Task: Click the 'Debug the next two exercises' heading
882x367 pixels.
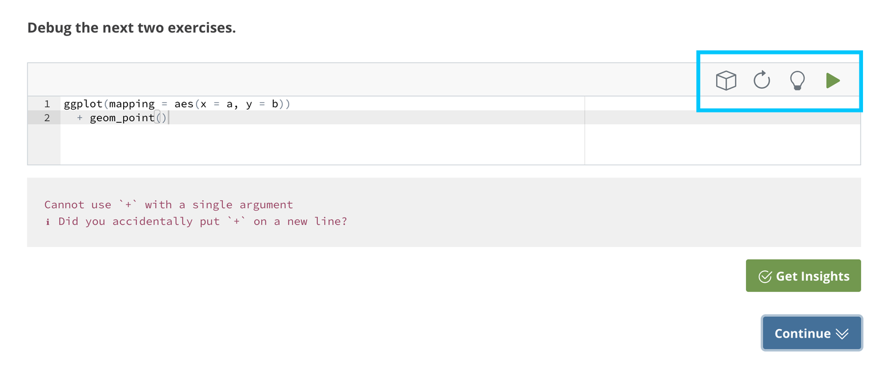Action: click(132, 28)
